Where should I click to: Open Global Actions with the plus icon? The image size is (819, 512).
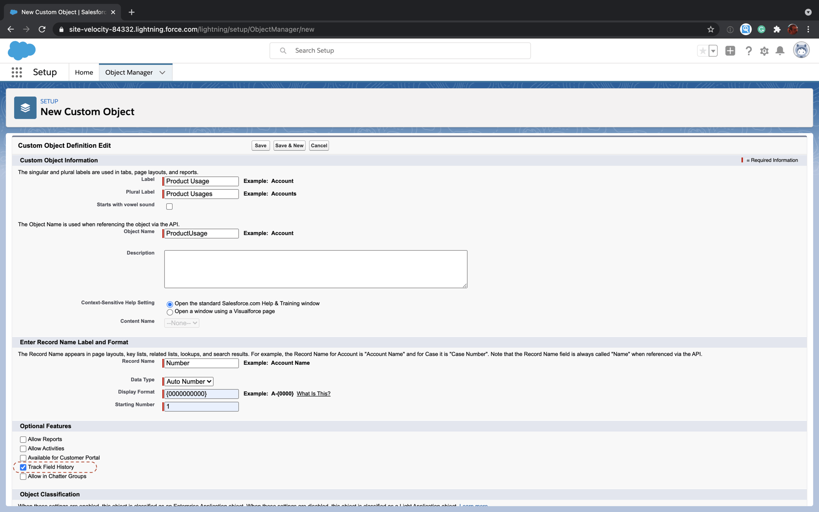click(x=730, y=50)
